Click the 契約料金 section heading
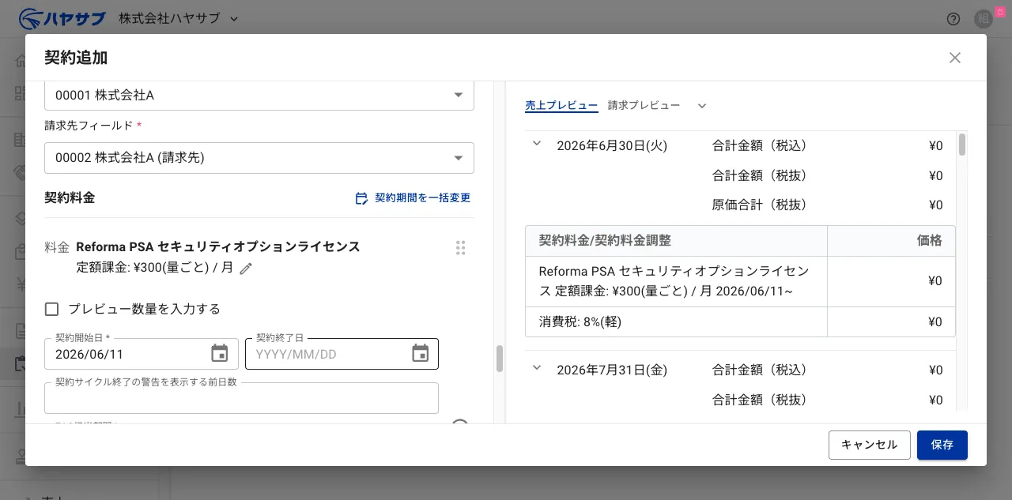The image size is (1012, 500). click(70, 197)
